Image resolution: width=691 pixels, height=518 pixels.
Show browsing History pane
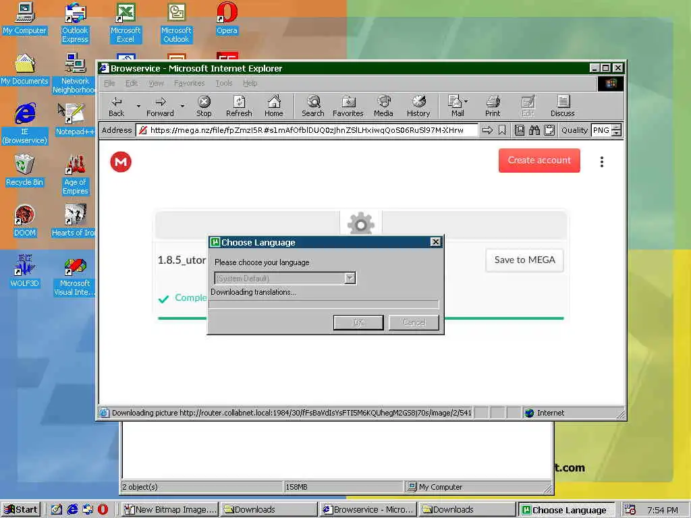(x=418, y=106)
